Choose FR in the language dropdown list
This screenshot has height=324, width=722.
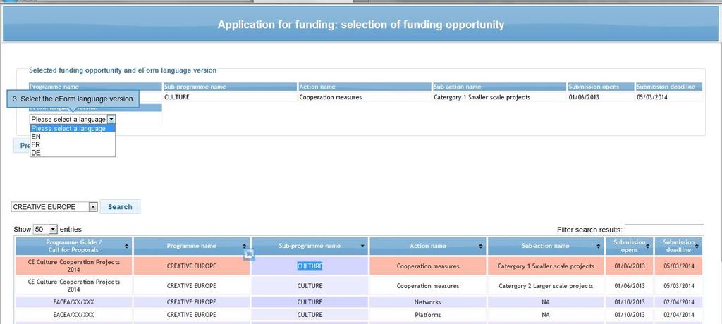coord(73,144)
